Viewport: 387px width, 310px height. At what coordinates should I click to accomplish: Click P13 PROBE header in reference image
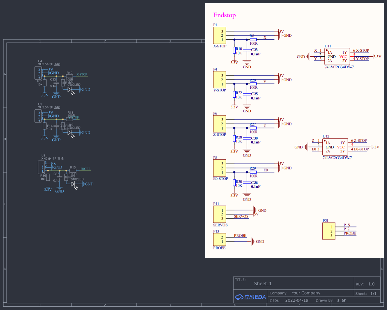219,239
